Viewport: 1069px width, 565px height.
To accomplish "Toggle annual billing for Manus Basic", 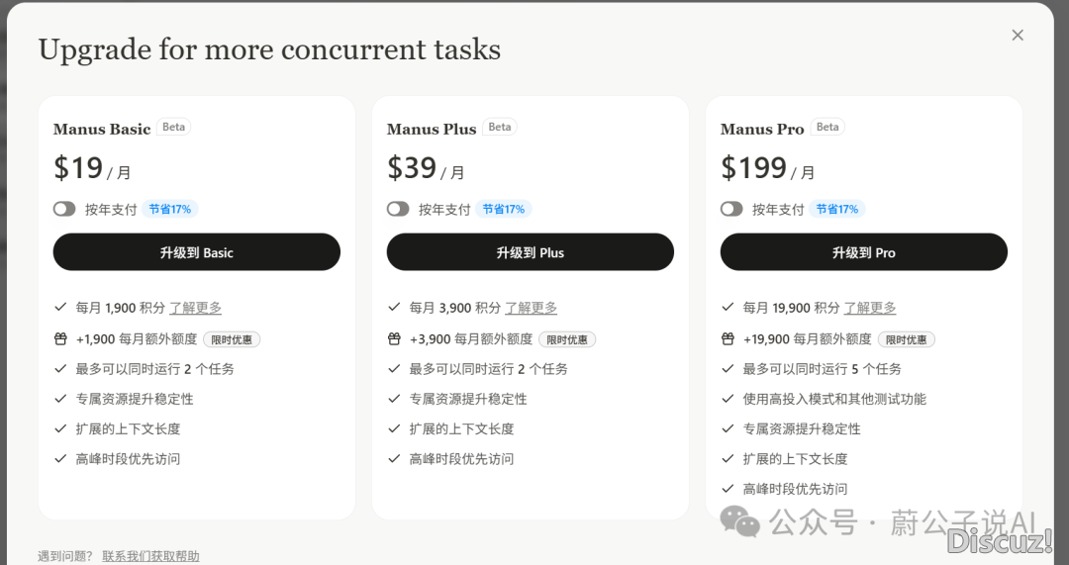I will [64, 209].
